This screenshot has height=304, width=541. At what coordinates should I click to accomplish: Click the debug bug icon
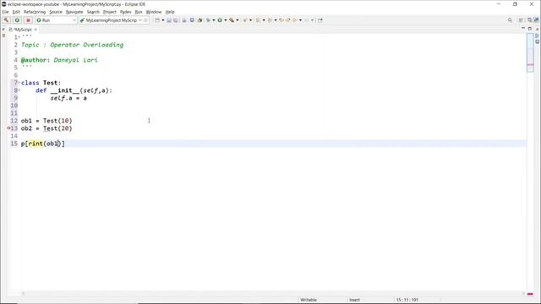point(208,20)
